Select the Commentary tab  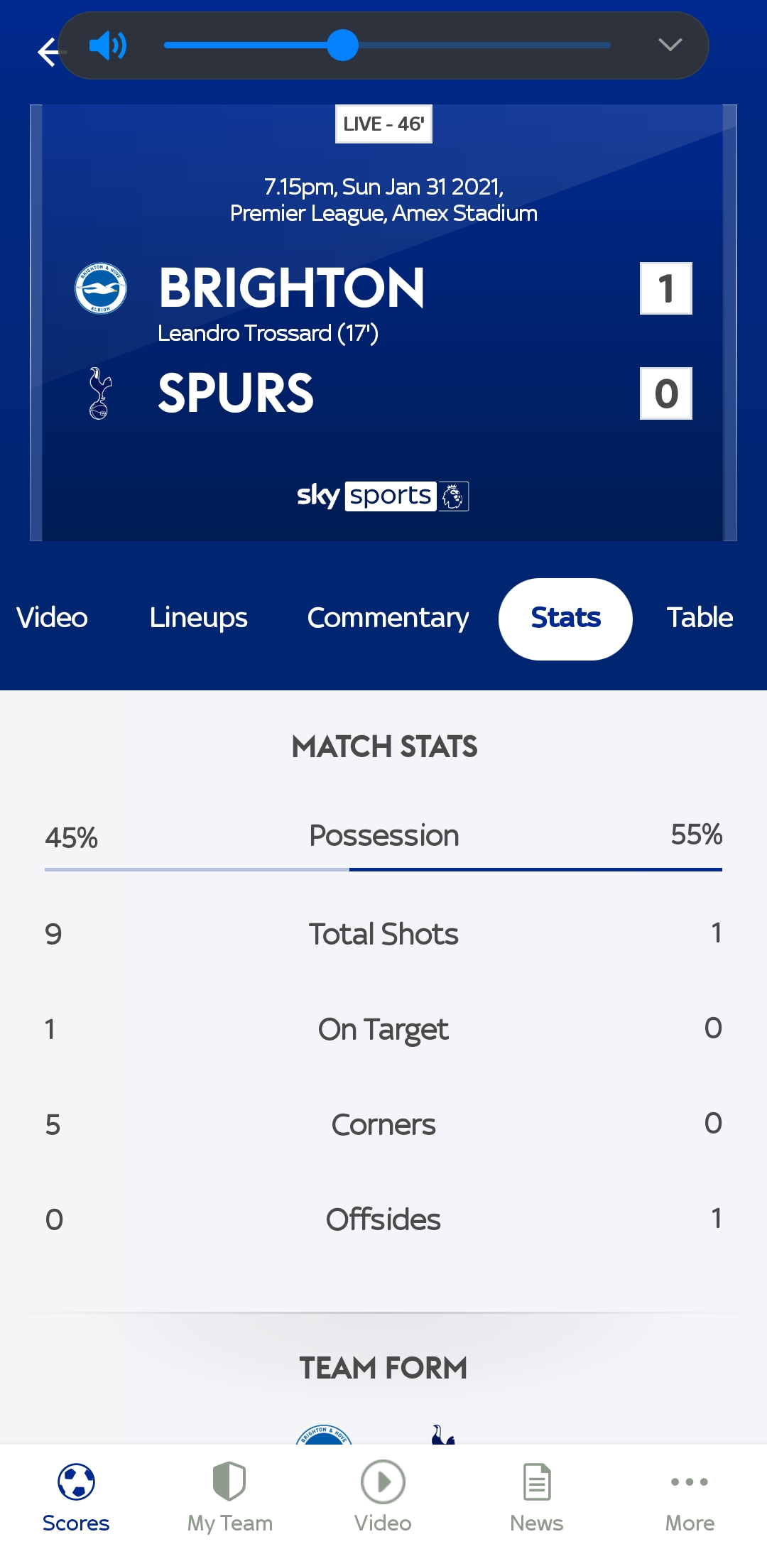click(388, 618)
